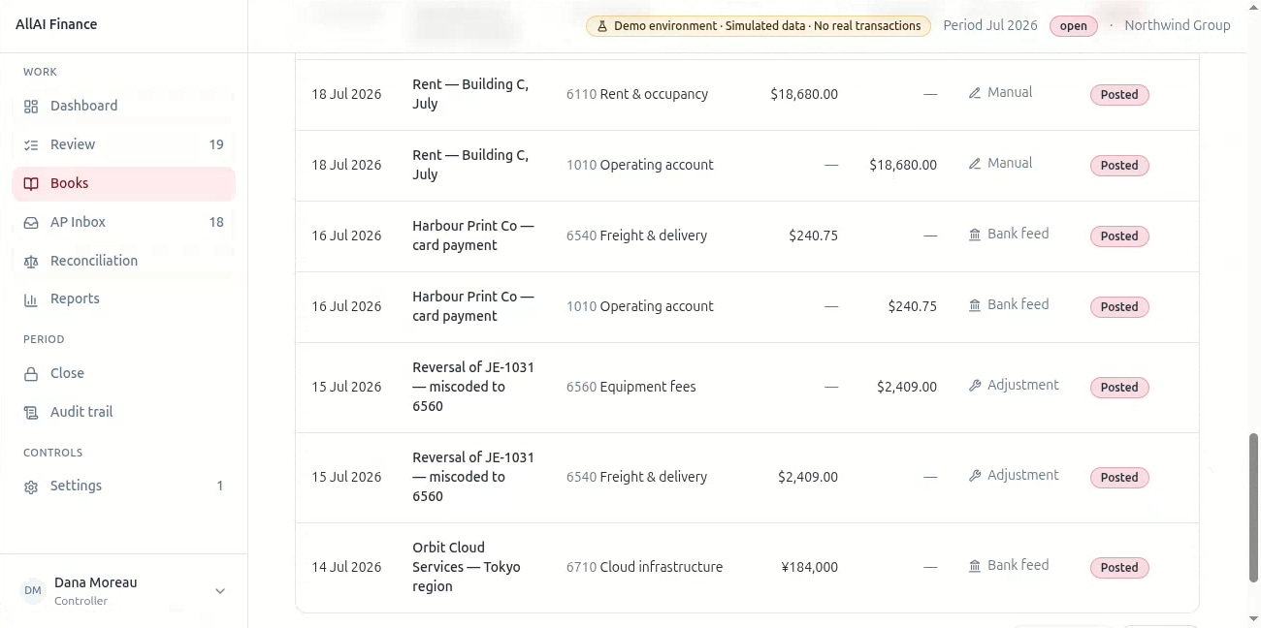The width and height of the screenshot is (1261, 628).
Task: Click the 6540 Freight & delivery on 16 Jul
Action: tap(637, 235)
